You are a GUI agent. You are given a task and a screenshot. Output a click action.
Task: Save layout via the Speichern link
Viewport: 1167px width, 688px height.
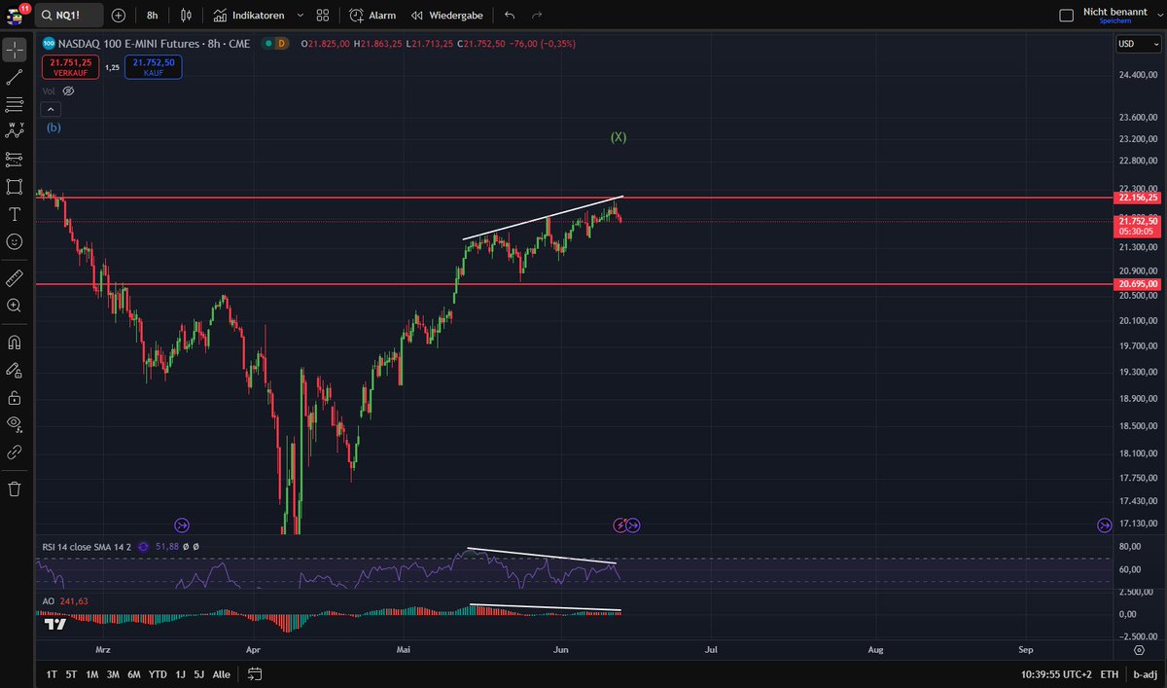click(1115, 21)
